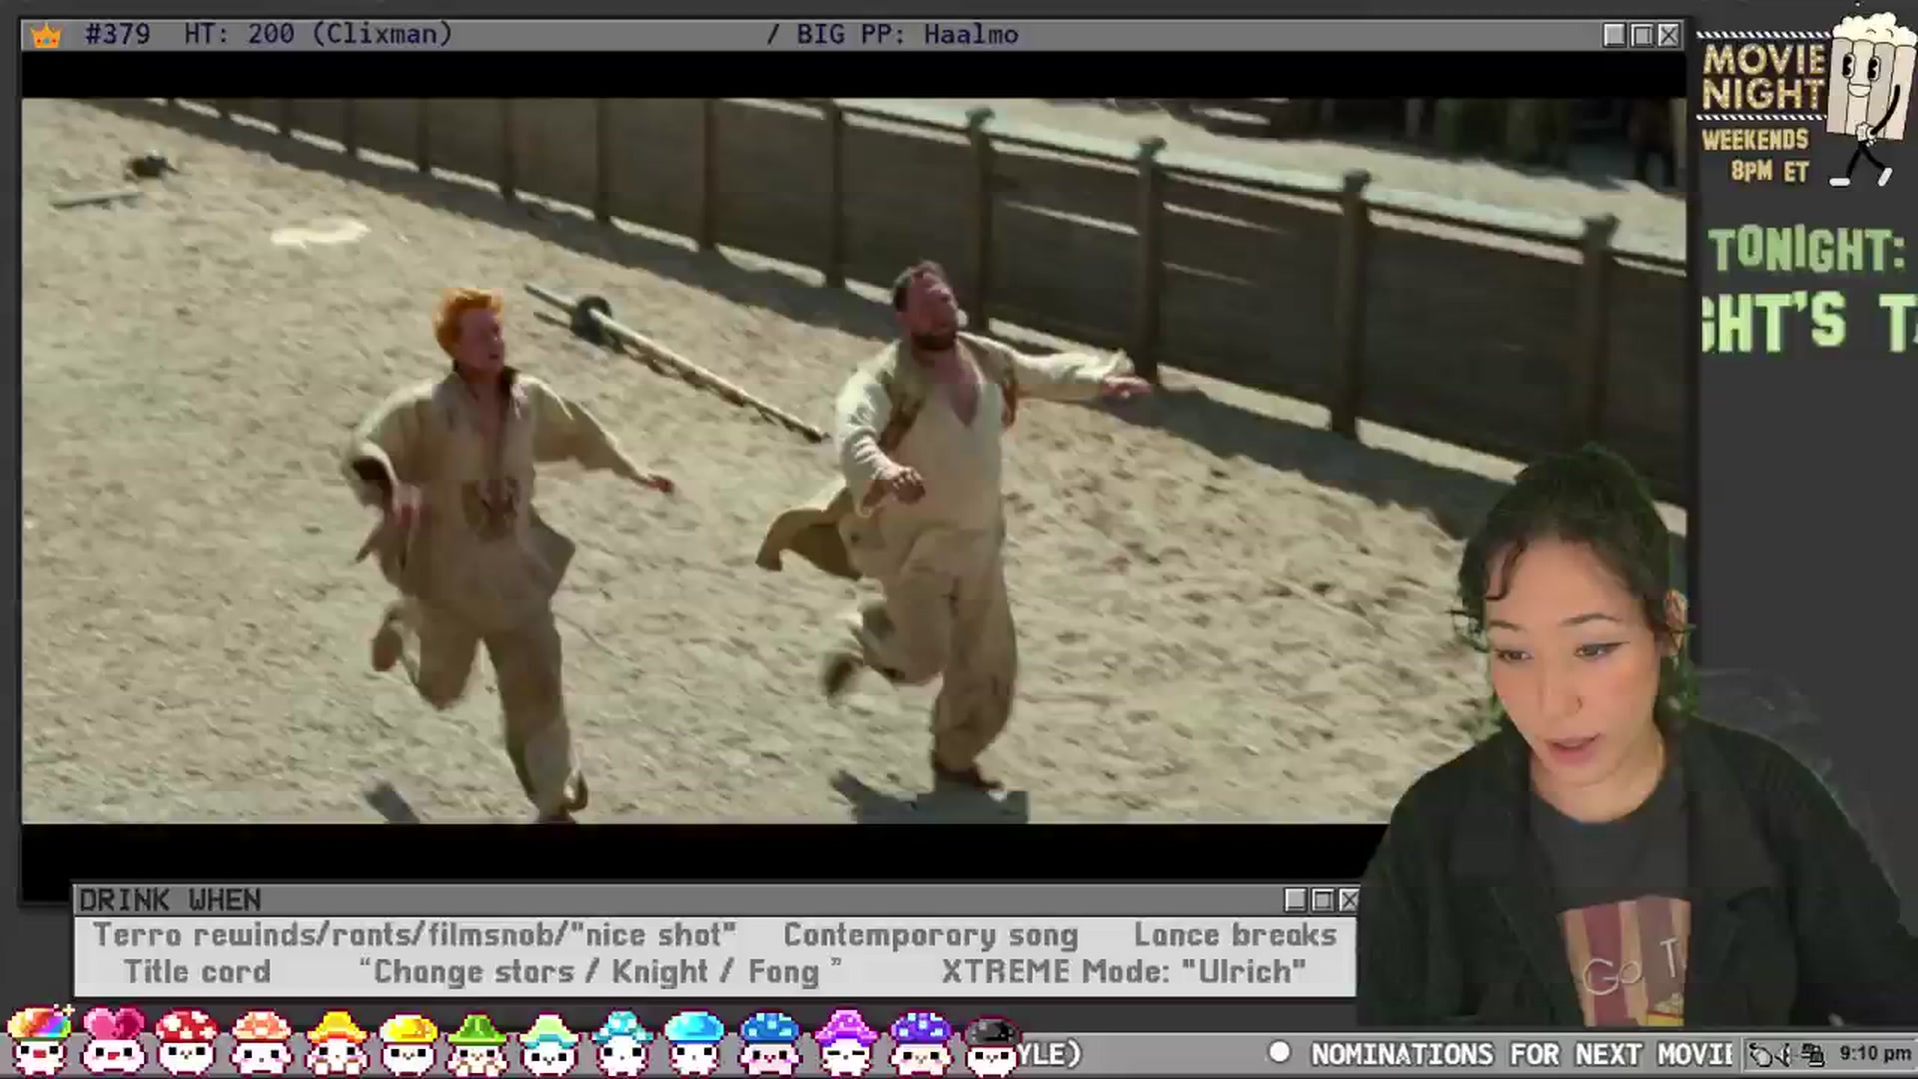Select the black mushroom icon
The image size is (1918, 1079).
pyautogui.click(x=991, y=1044)
